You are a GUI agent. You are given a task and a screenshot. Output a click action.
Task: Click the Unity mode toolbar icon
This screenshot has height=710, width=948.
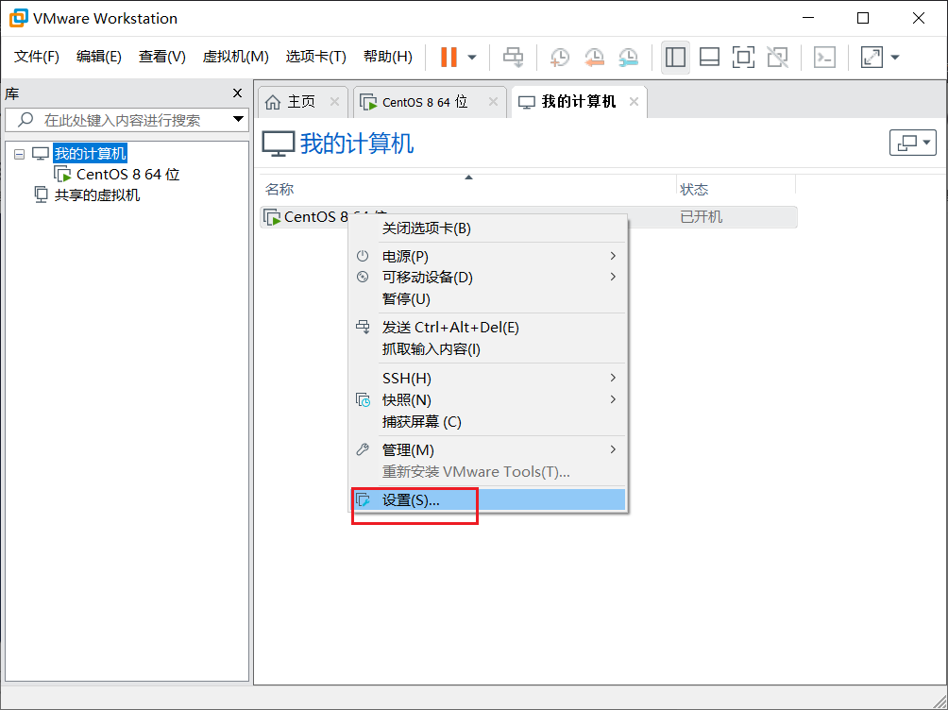click(777, 58)
